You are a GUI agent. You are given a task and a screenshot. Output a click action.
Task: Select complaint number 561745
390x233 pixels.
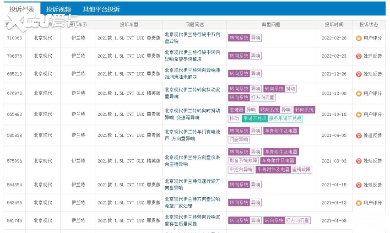click(x=15, y=221)
